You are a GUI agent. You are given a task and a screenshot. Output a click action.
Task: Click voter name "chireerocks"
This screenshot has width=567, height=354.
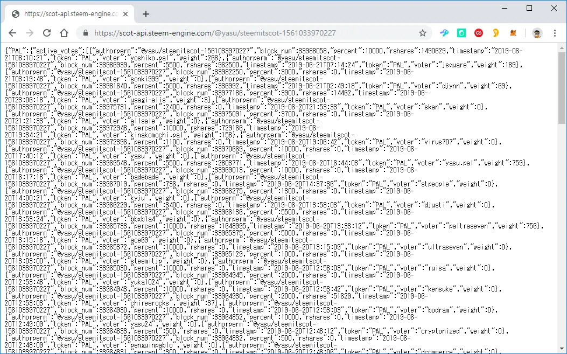point(149,303)
